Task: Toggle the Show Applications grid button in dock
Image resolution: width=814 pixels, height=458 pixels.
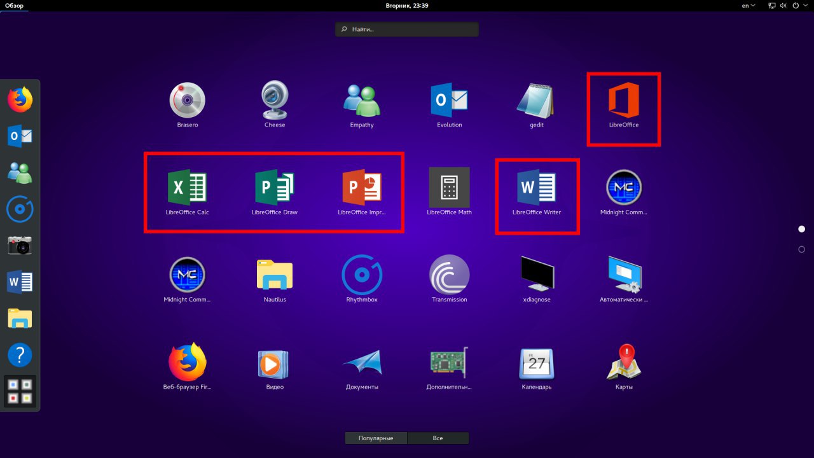Action: point(20,391)
